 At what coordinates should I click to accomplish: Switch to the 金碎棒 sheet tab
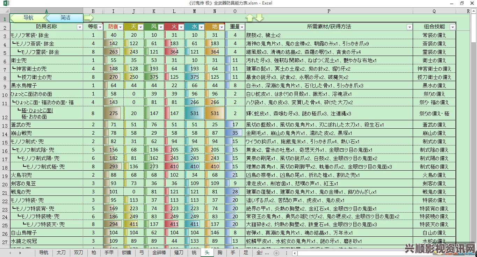159,252
